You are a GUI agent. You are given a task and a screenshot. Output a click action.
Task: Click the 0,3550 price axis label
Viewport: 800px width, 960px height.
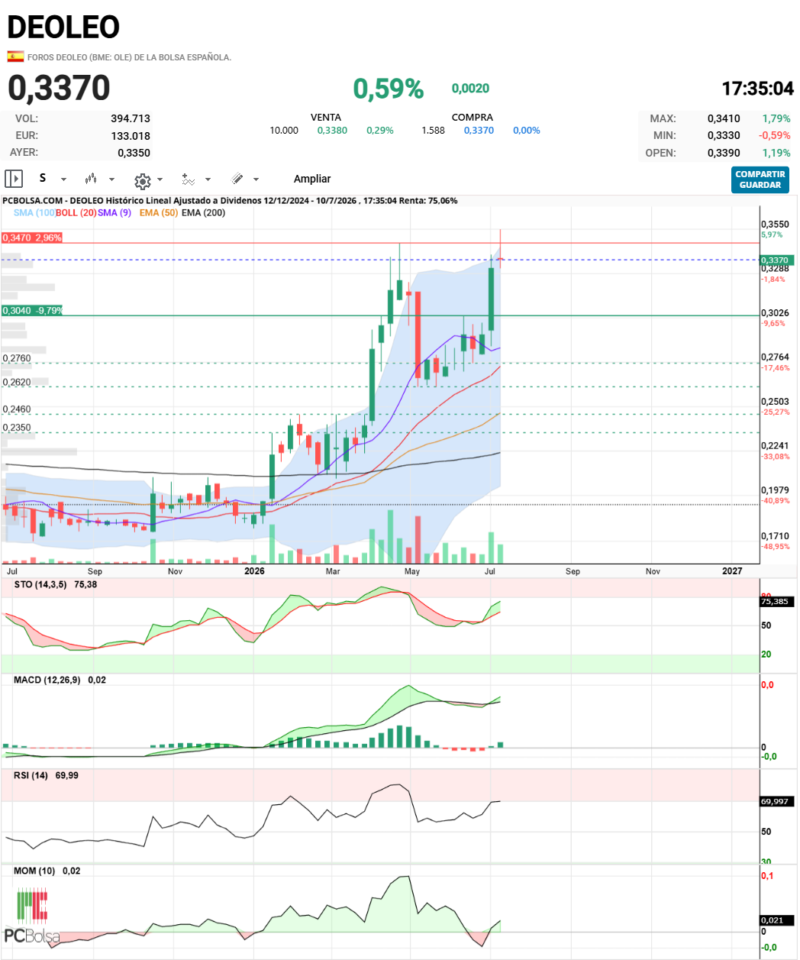point(776,225)
